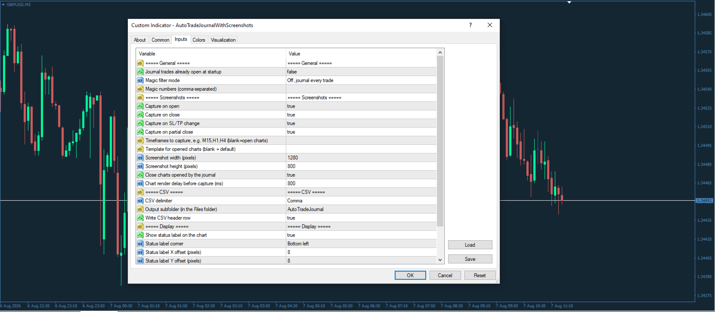The image size is (715, 312).
Task: Open the GBPUSD,M5 chart title dropdown arrow
Action: (x=3, y=5)
